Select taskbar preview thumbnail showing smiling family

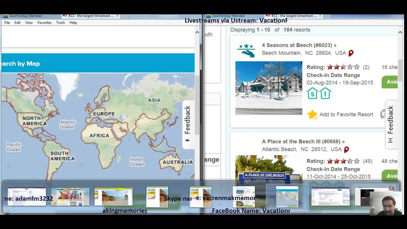tap(70, 197)
